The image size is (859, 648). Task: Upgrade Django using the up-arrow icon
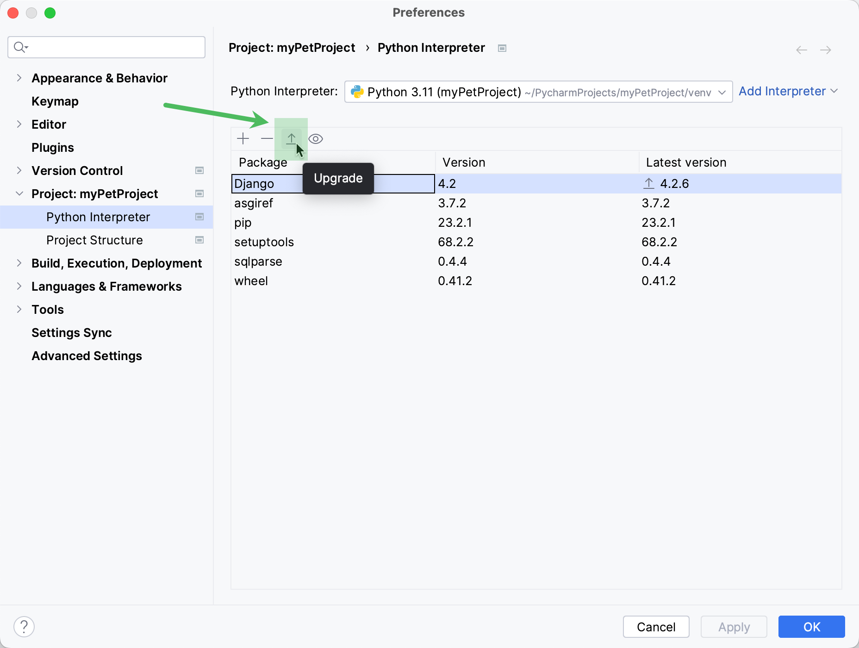[x=291, y=138]
